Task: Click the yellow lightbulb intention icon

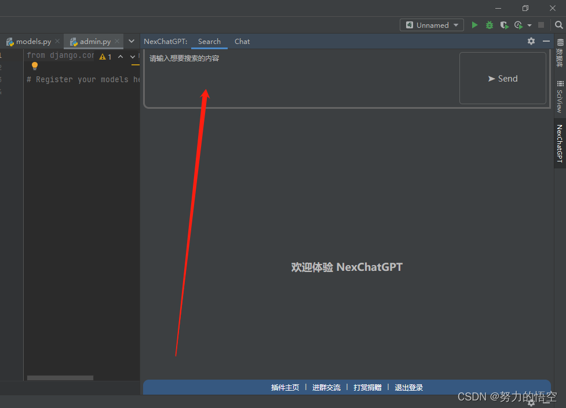Action: pos(35,66)
